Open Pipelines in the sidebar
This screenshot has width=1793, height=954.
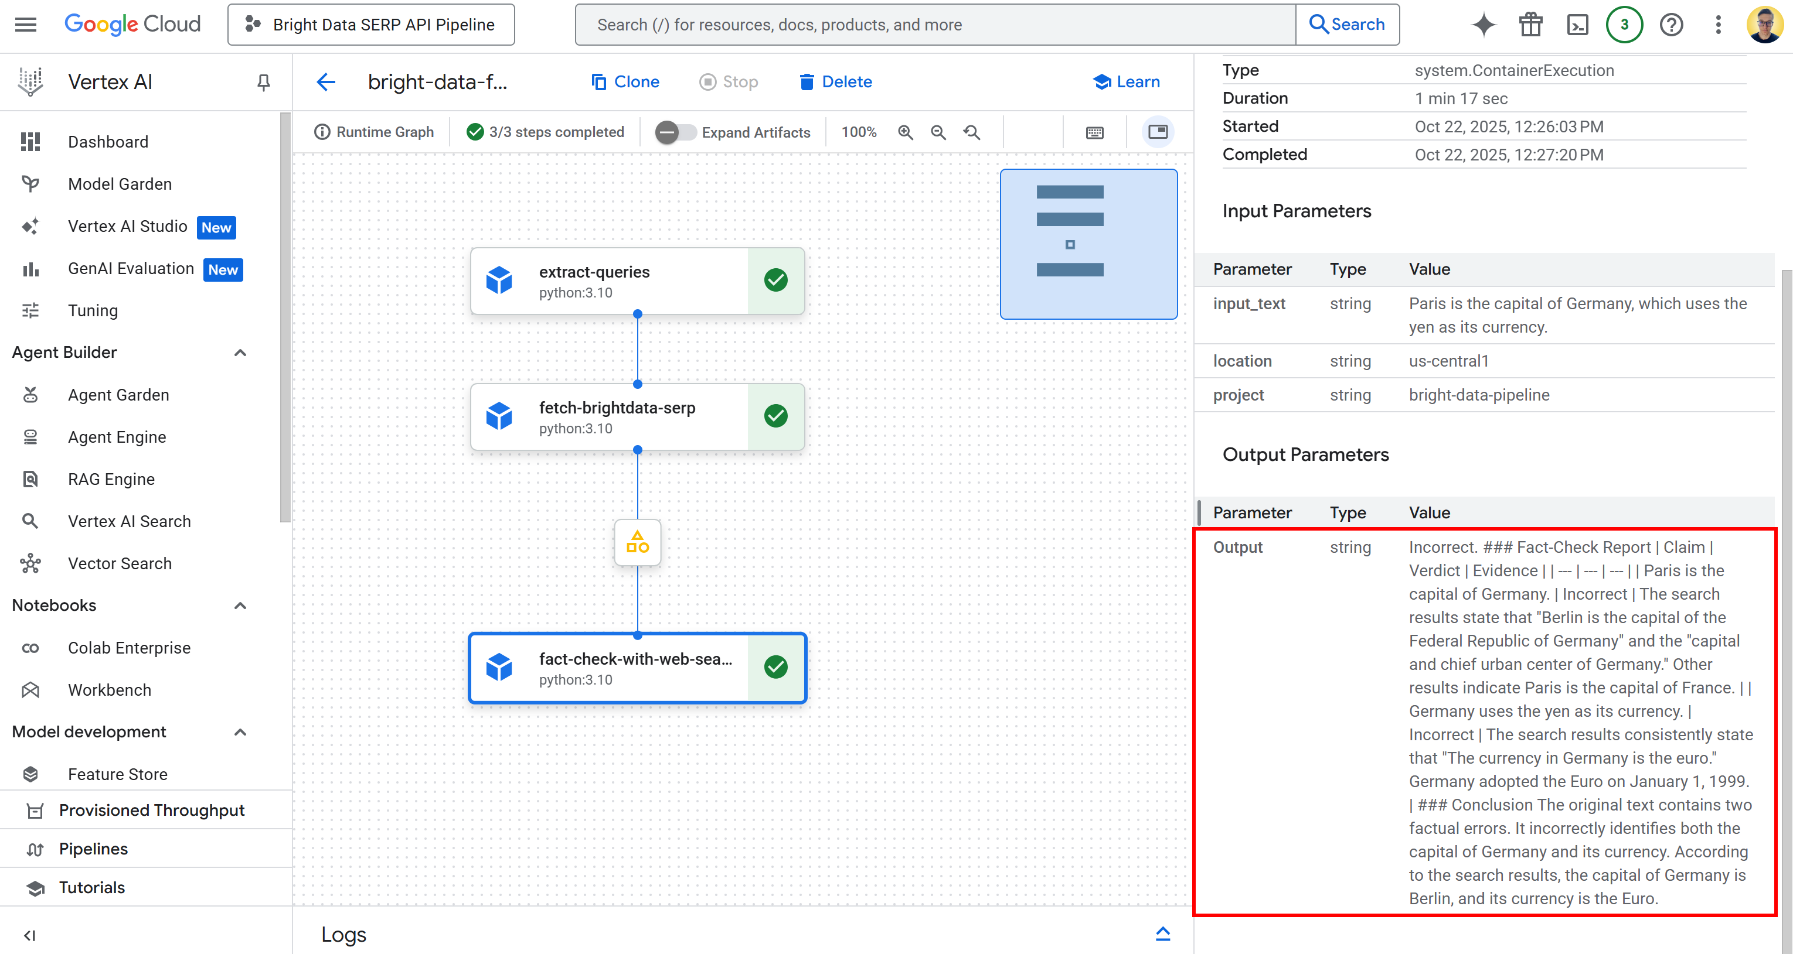[x=93, y=849]
